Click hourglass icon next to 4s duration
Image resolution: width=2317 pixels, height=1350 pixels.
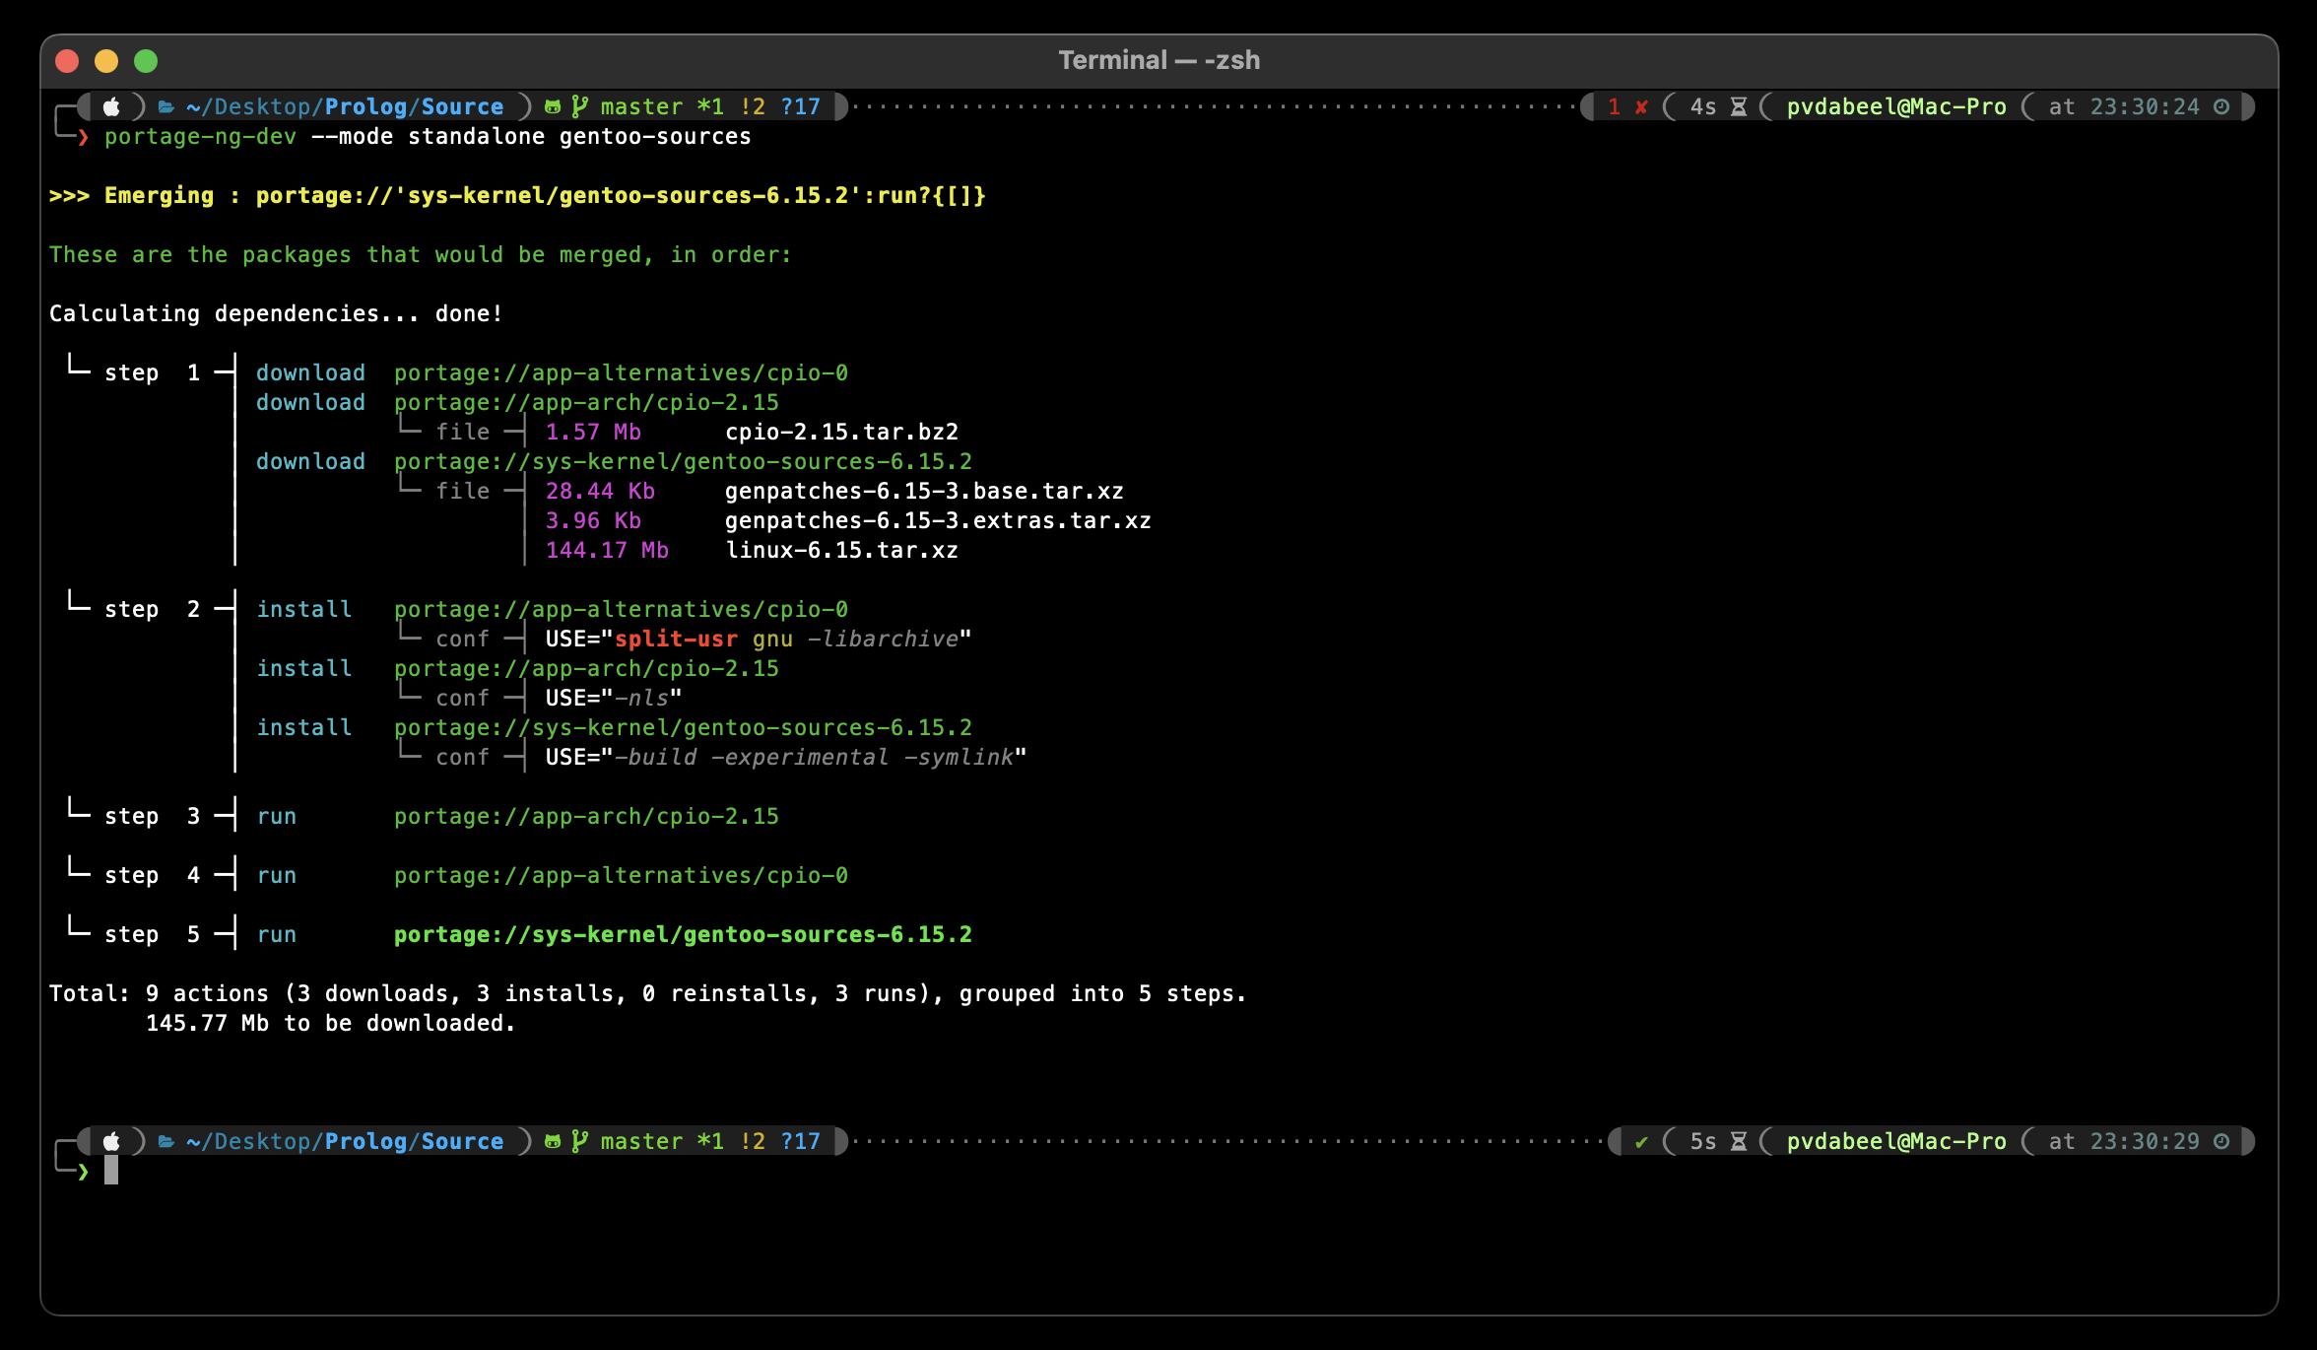pyautogui.click(x=1739, y=106)
